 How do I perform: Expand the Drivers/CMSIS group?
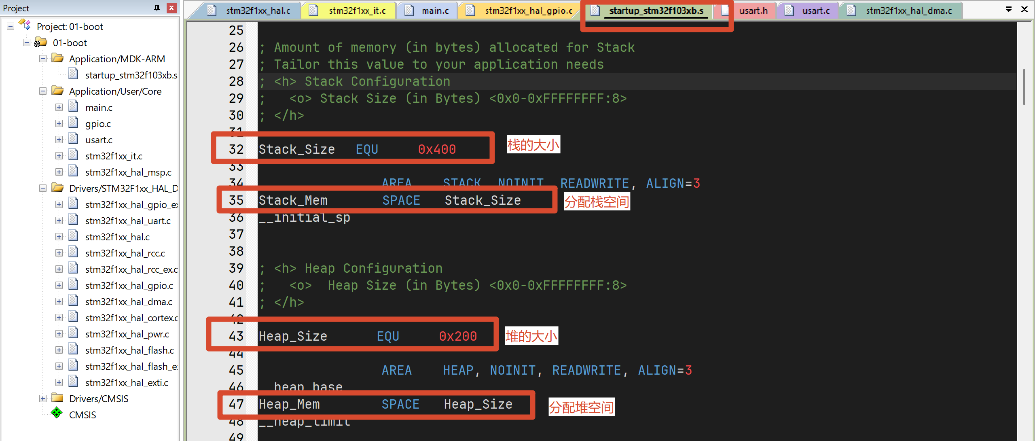click(43, 399)
